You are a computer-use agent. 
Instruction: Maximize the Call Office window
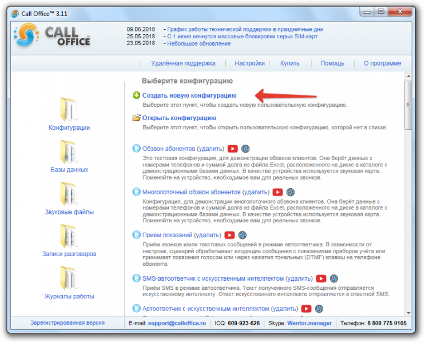[x=381, y=11]
